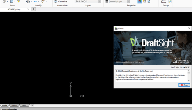Expand the blue arrows tool dropdown
This screenshot has width=192, height=110.
(x=39, y=1)
